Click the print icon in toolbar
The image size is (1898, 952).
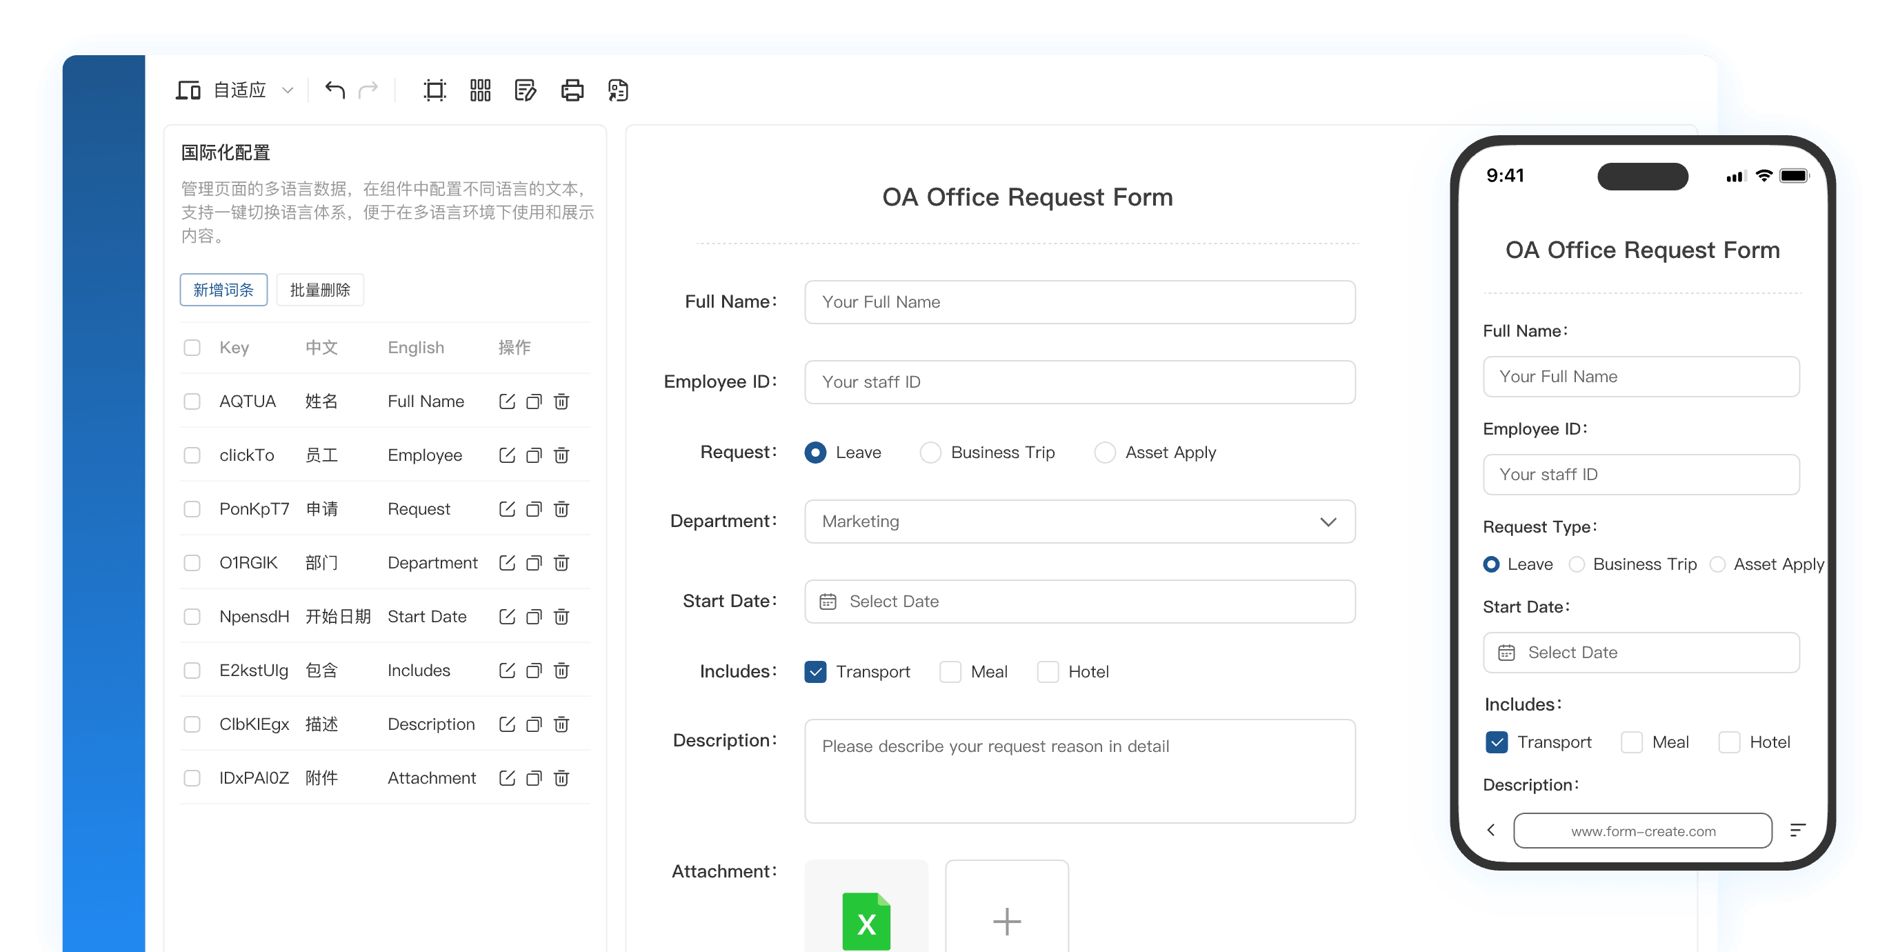572,90
